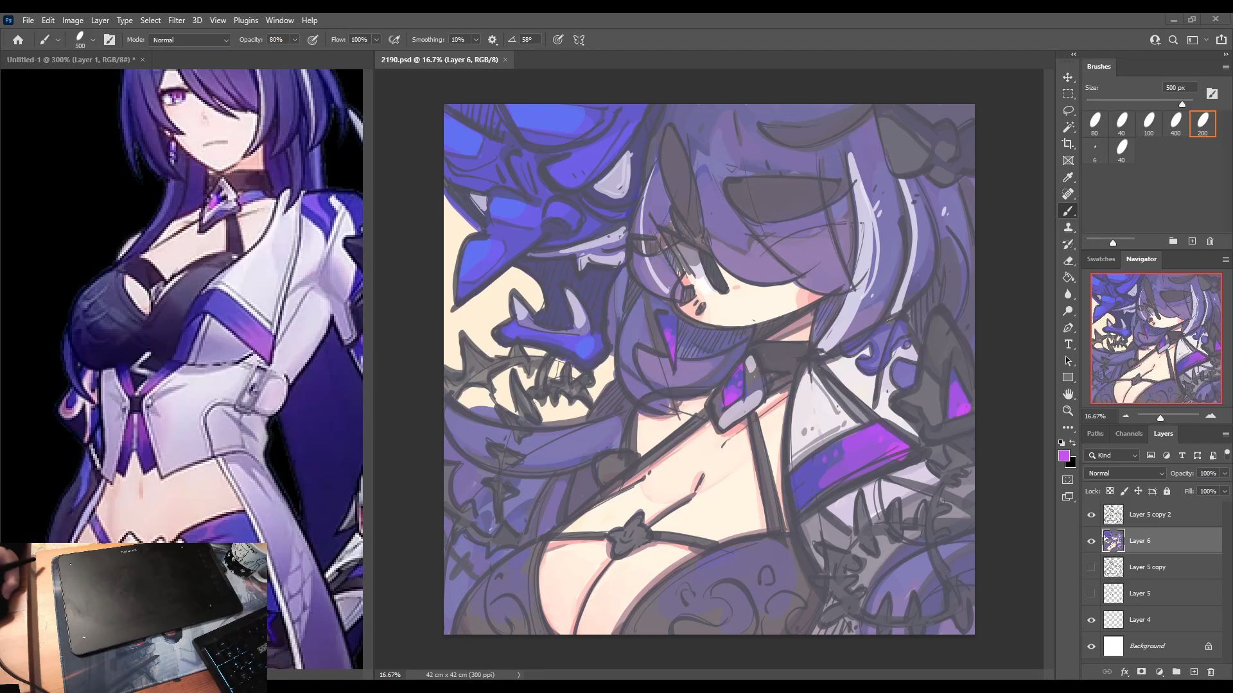Toggle pressure for brush size
The width and height of the screenshot is (1233, 693).
pos(558,40)
